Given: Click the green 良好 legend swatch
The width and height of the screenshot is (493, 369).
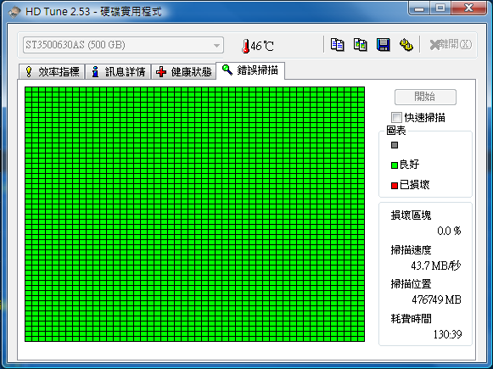Looking at the screenshot, I should 395,165.
